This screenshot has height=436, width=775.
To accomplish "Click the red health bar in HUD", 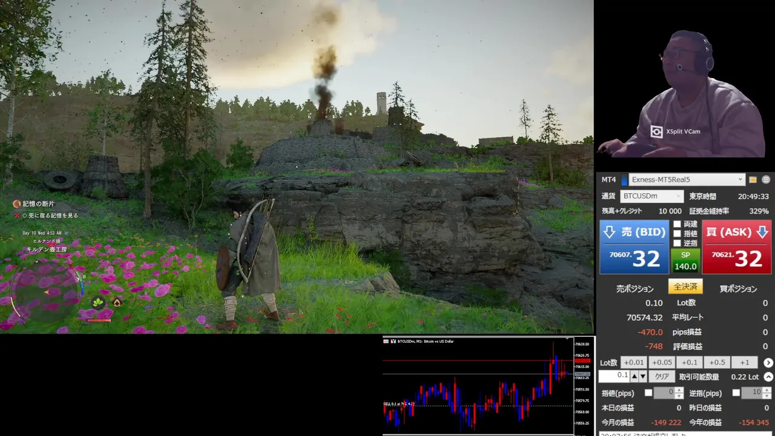I will coord(99,320).
